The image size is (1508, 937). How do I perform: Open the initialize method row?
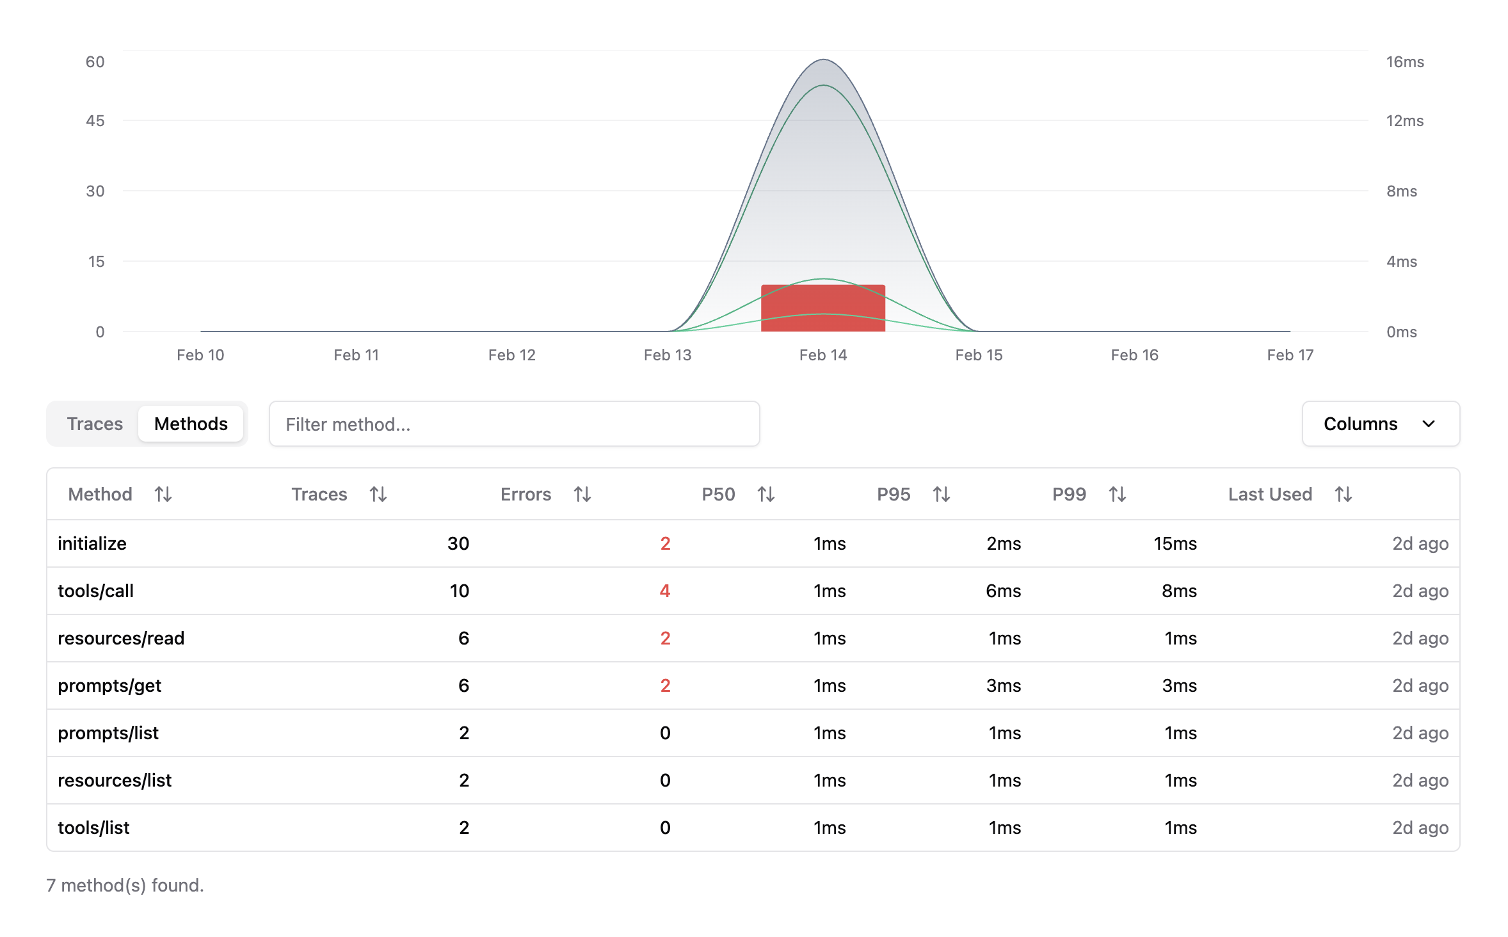[92, 543]
